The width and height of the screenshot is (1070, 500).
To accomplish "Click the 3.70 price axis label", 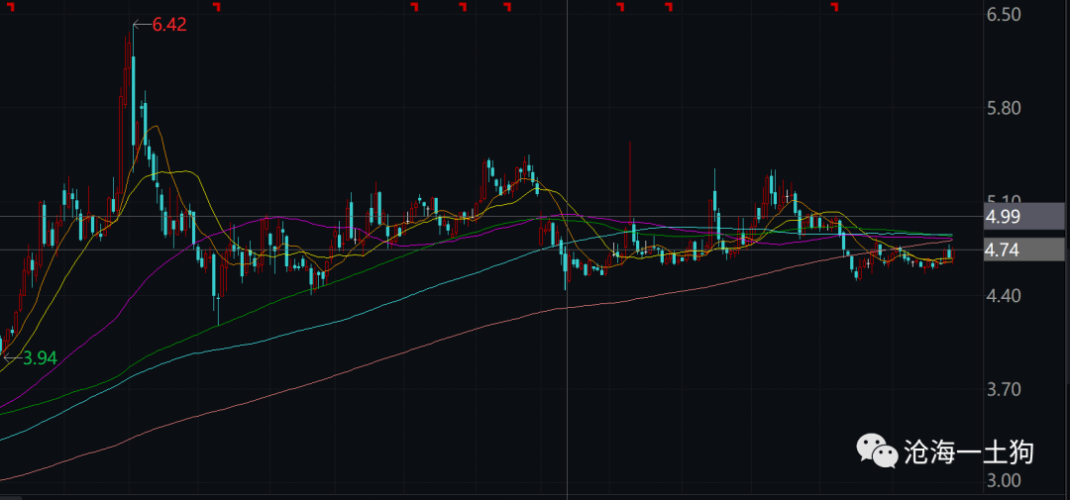I will (1003, 389).
